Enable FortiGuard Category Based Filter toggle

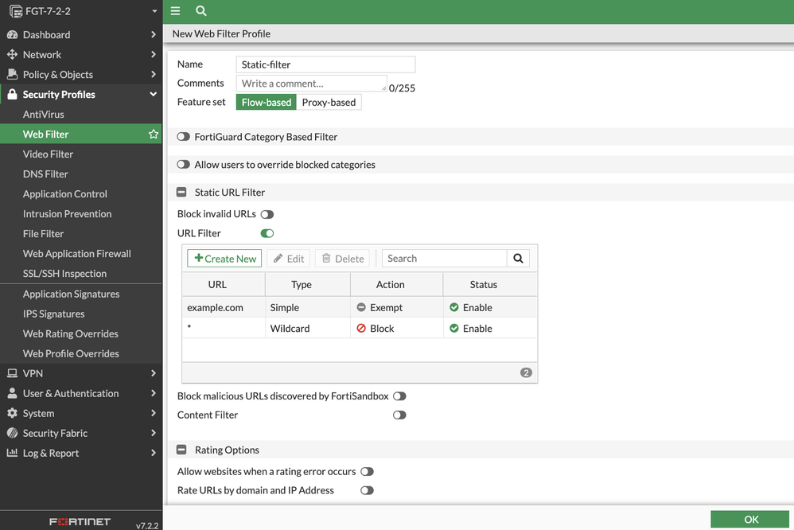point(183,137)
